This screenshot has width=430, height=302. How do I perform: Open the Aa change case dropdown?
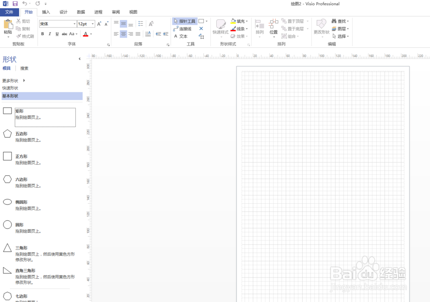tap(73, 34)
